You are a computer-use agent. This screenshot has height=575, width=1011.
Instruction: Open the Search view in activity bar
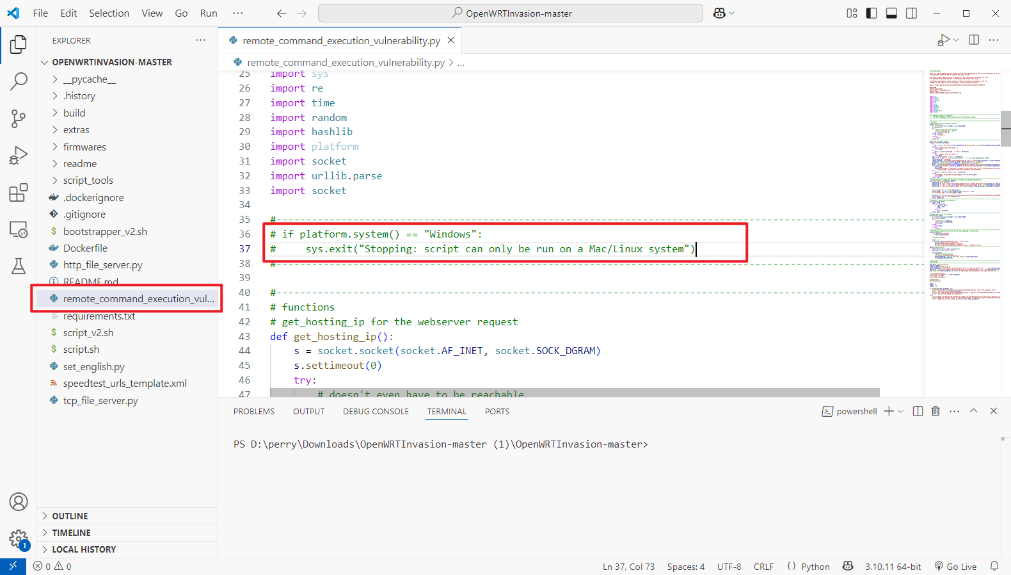(x=19, y=81)
